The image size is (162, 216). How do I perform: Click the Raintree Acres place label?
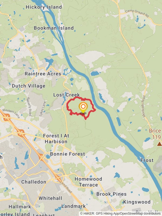pyautogui.click(x=43, y=74)
